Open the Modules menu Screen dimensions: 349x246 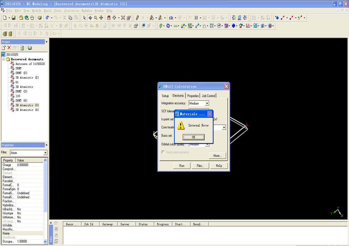(x=87, y=11)
